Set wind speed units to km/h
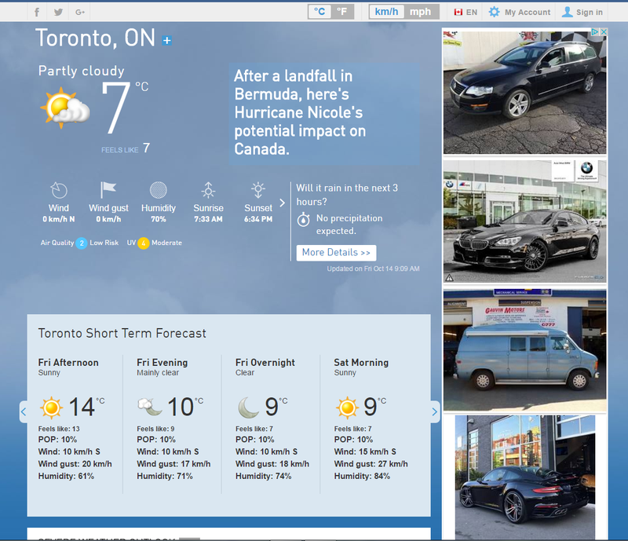Image resolution: width=628 pixels, height=541 pixels. tap(386, 12)
